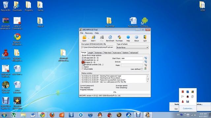Click the progress indicator bar showing 0%
The image size is (211, 118).
tap(115, 92)
